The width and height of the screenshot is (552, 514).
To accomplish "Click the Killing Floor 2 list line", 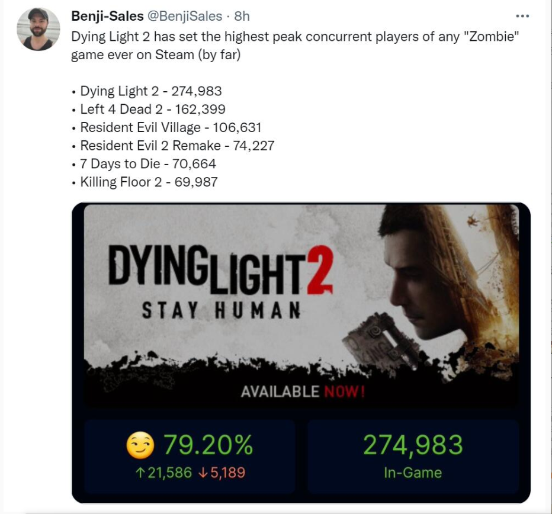I will [149, 182].
